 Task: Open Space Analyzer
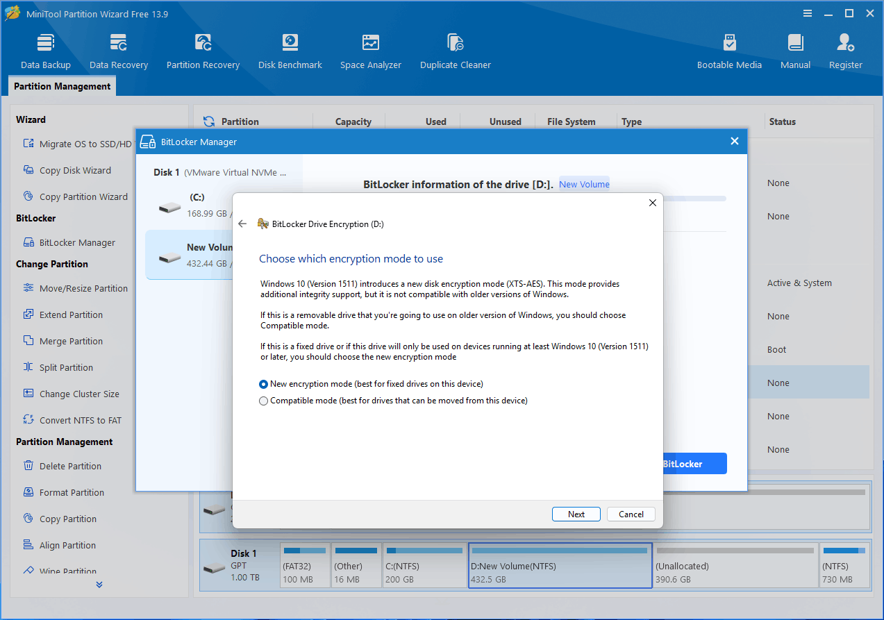(371, 52)
